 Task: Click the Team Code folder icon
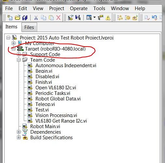click(25, 60)
